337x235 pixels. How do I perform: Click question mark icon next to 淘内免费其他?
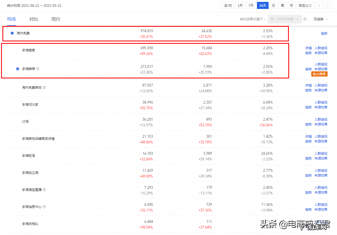(x=44, y=87)
